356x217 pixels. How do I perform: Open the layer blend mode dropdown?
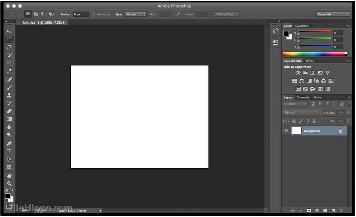tap(303, 112)
